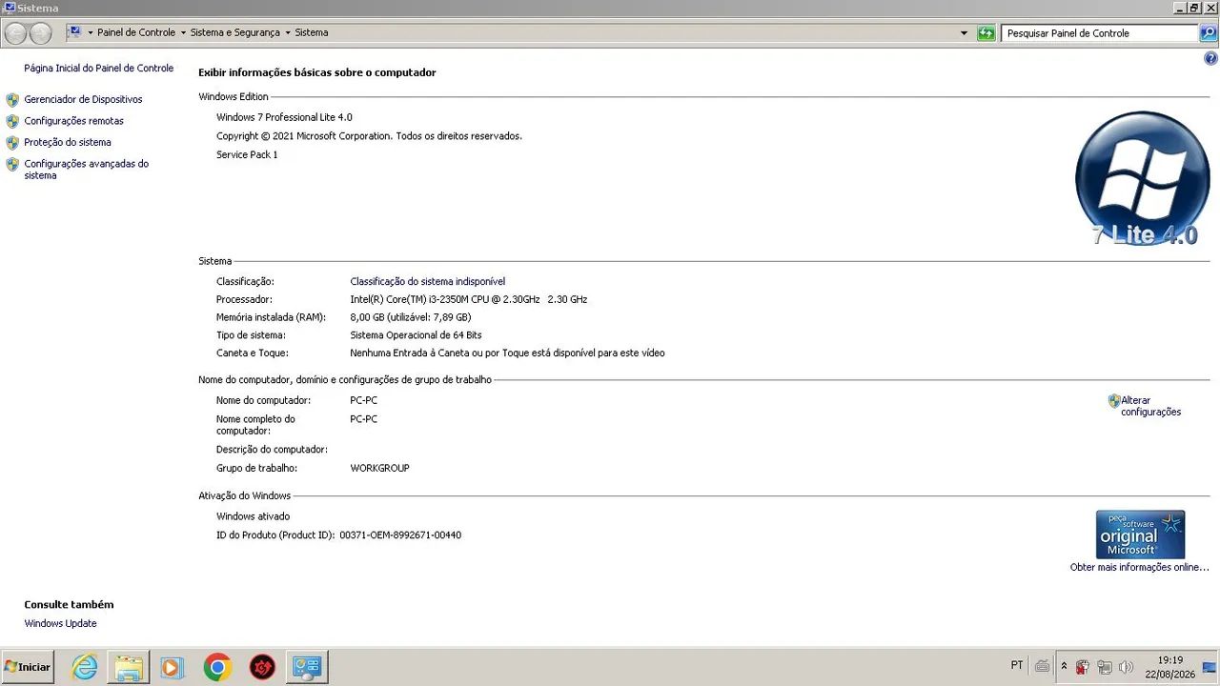Click the Copyright 2021 Microsoft Corporation text
The height and width of the screenshot is (686, 1220).
click(369, 137)
